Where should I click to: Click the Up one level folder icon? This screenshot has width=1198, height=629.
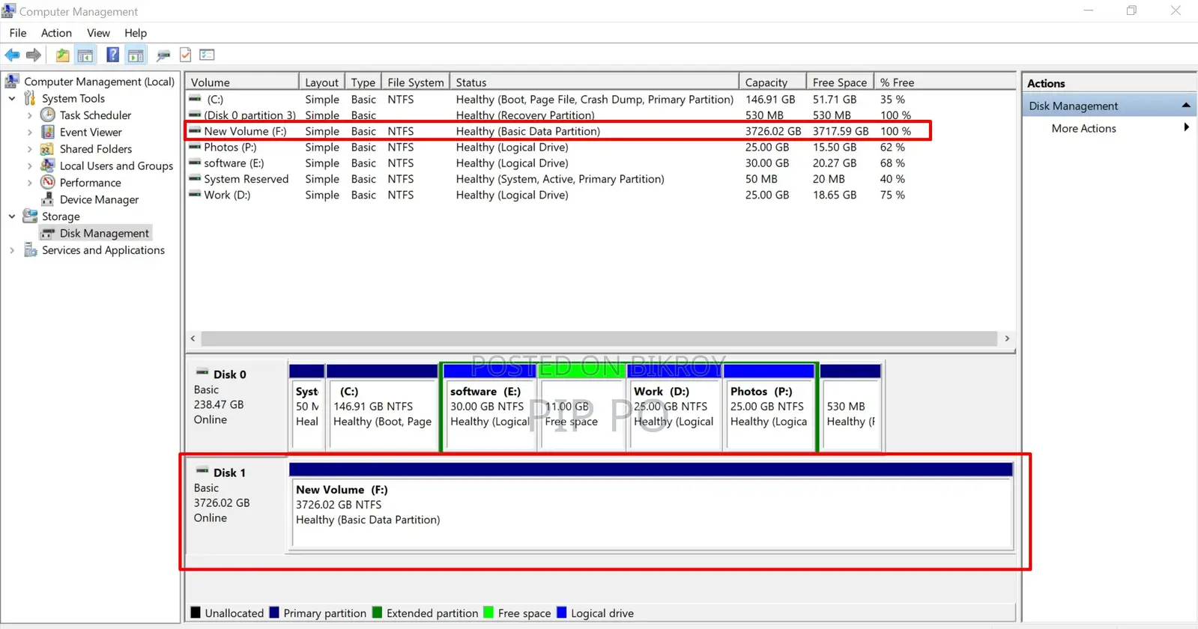(x=62, y=55)
